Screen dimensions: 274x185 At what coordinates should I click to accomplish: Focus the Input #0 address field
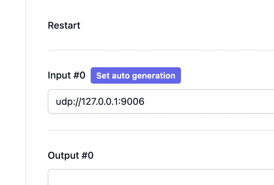click(x=160, y=101)
